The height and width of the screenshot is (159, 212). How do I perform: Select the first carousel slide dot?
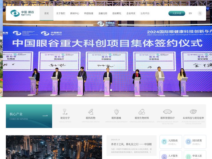click(x=101, y=90)
